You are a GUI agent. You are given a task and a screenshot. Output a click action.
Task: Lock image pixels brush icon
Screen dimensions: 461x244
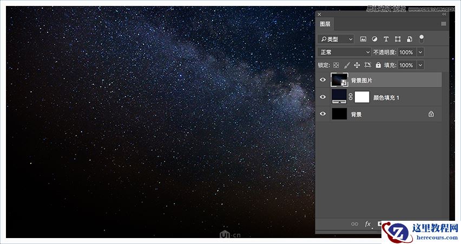click(x=347, y=65)
